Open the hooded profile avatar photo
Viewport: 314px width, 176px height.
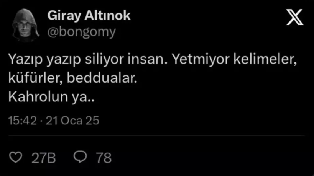[x=25, y=25]
